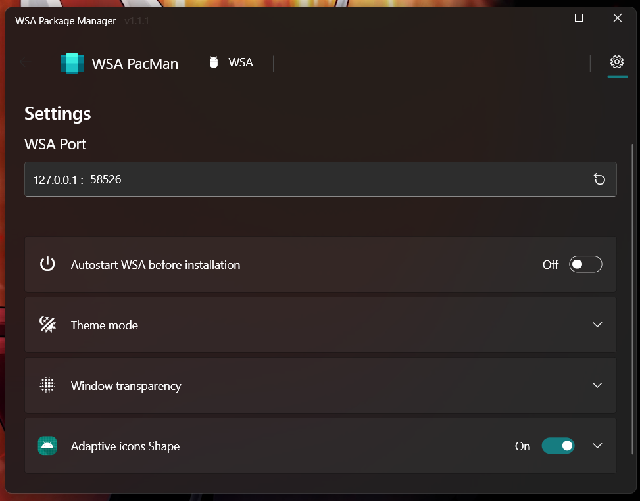
Task: Expand the Adaptive icons Shape chevron
Action: coord(597,446)
